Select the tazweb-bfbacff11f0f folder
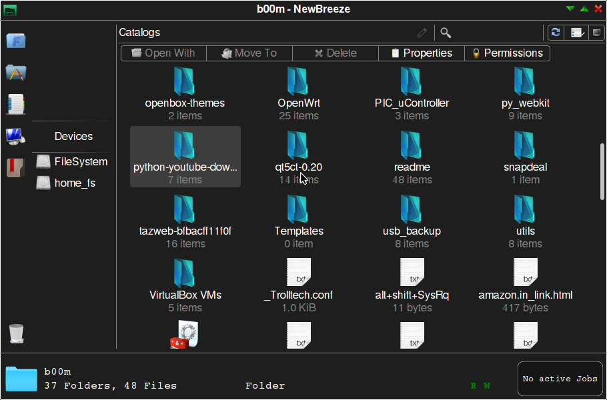This screenshot has height=400, width=607. click(x=185, y=221)
